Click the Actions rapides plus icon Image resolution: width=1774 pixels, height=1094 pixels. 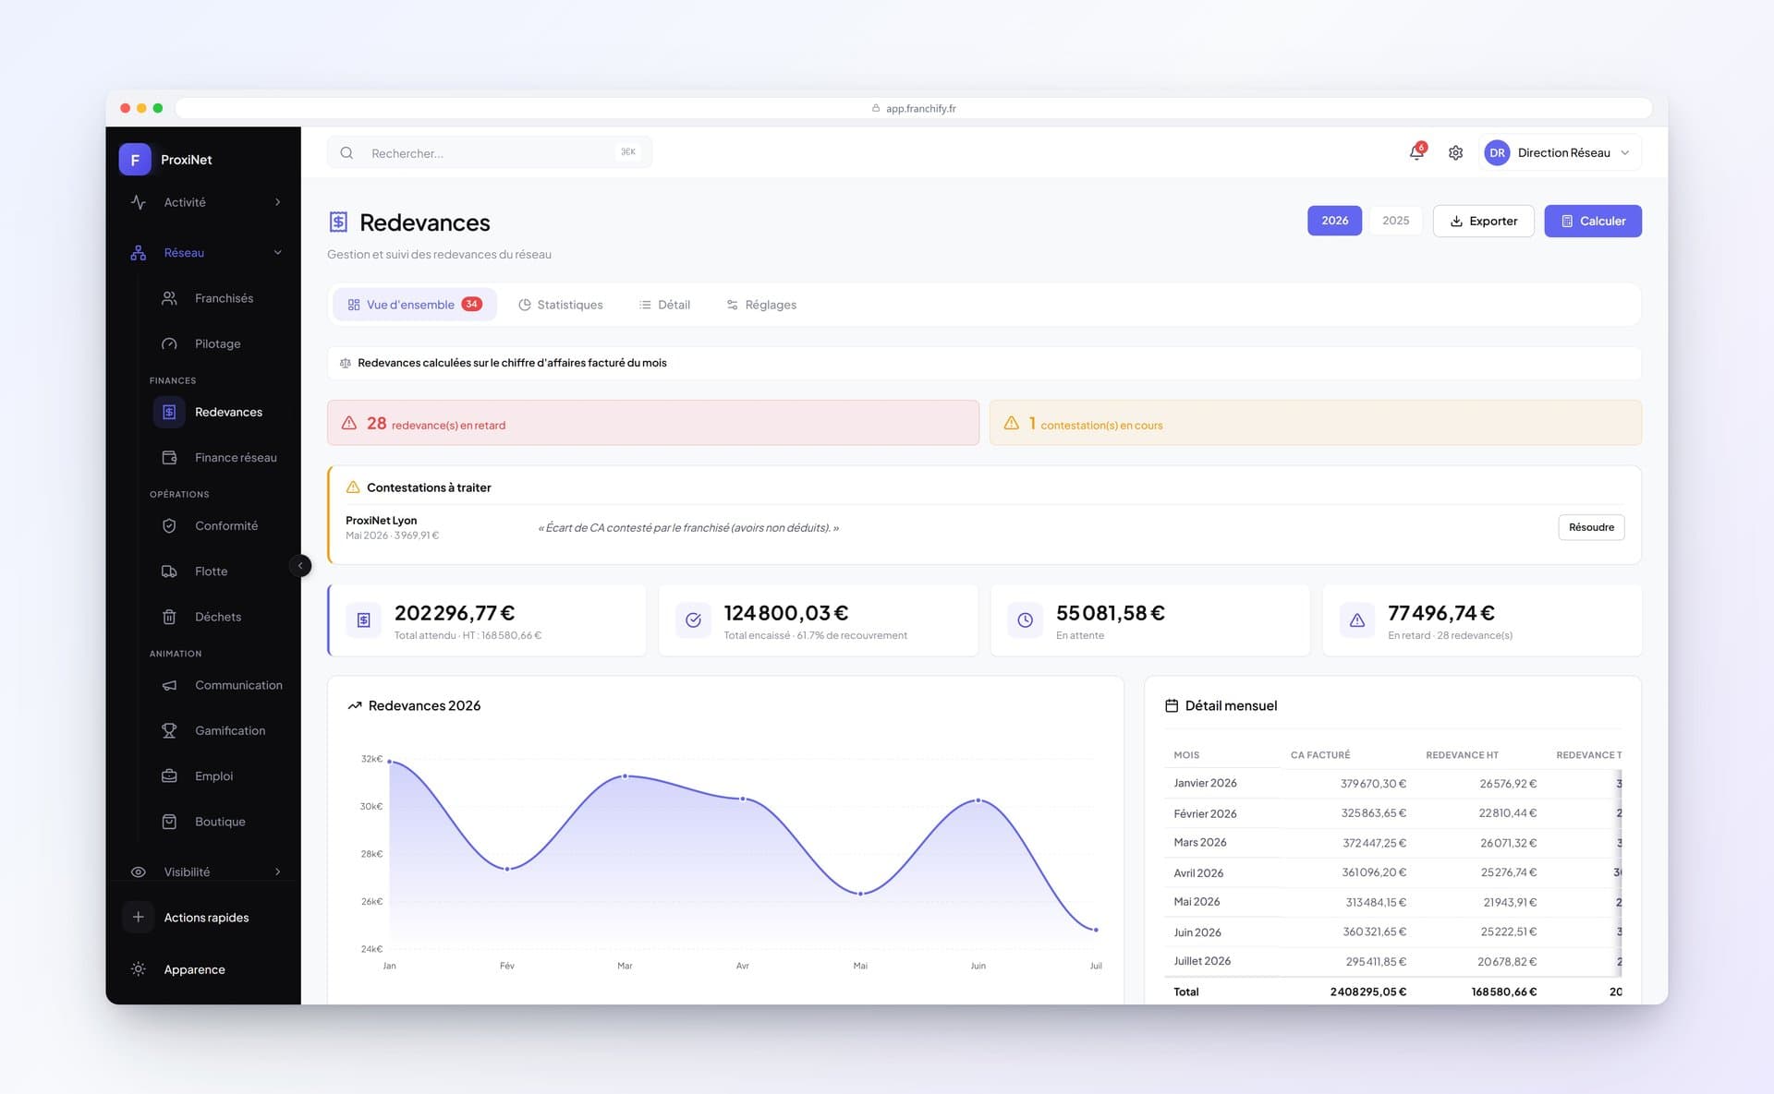pyautogui.click(x=139, y=917)
